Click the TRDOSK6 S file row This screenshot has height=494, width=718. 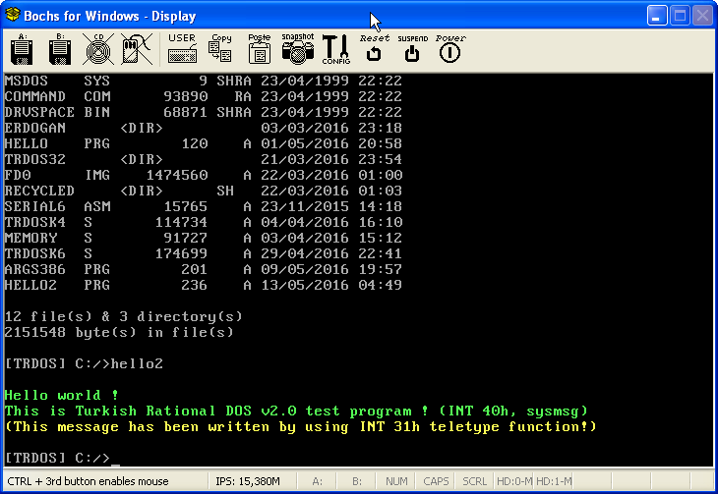coord(204,253)
